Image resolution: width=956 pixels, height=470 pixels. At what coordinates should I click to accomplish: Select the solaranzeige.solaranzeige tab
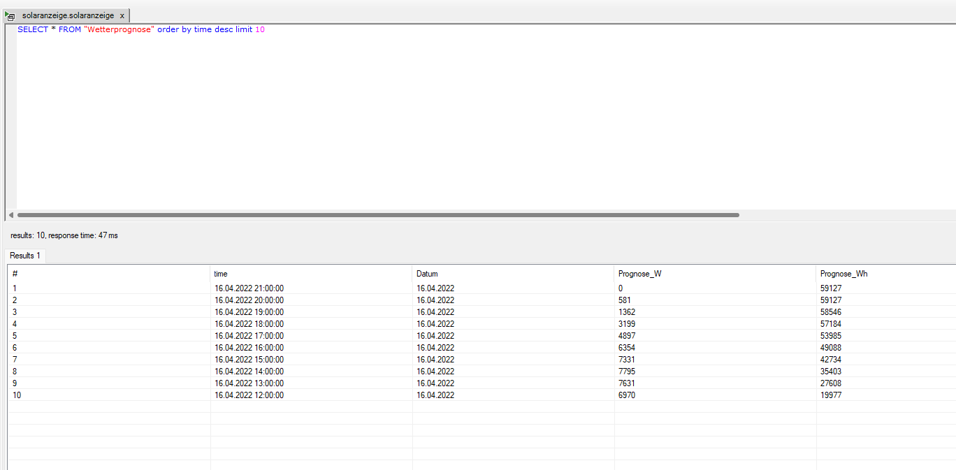pos(68,15)
